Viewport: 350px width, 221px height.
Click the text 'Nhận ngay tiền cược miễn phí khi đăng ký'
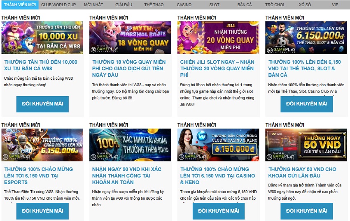coord(128,191)
